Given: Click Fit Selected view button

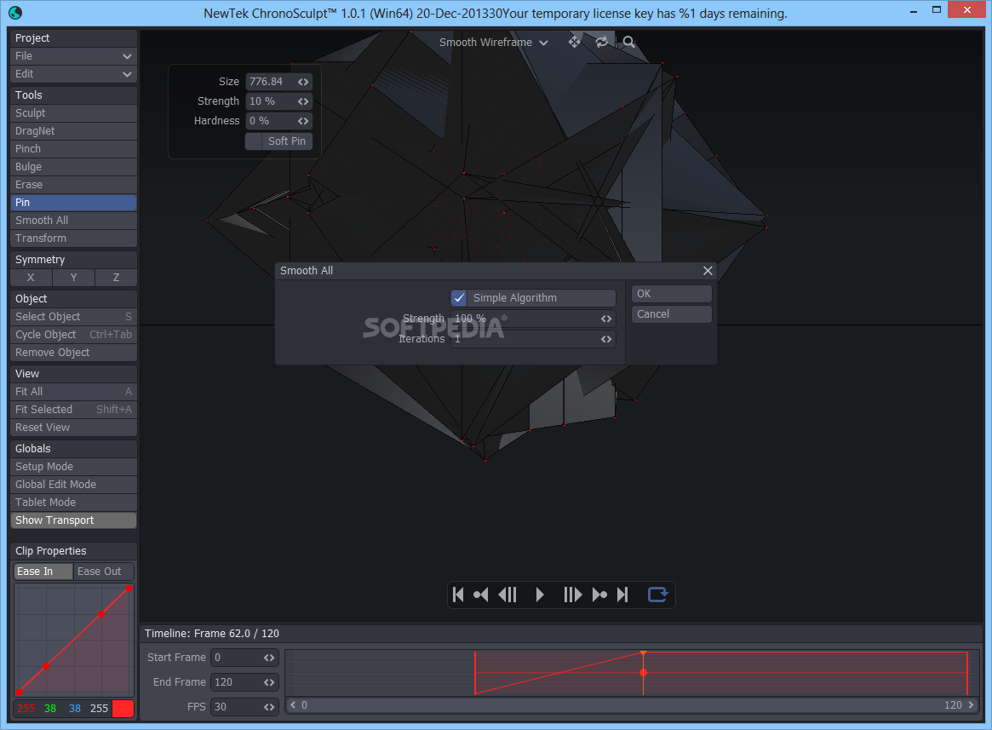Looking at the screenshot, I should point(73,410).
